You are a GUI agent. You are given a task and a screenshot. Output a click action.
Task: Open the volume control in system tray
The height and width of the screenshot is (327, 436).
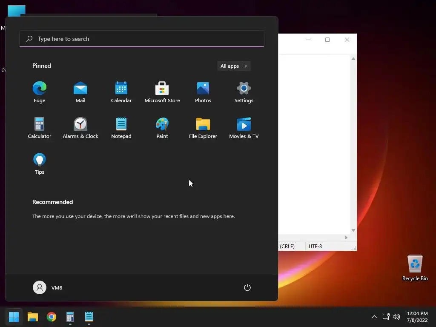[396, 317]
